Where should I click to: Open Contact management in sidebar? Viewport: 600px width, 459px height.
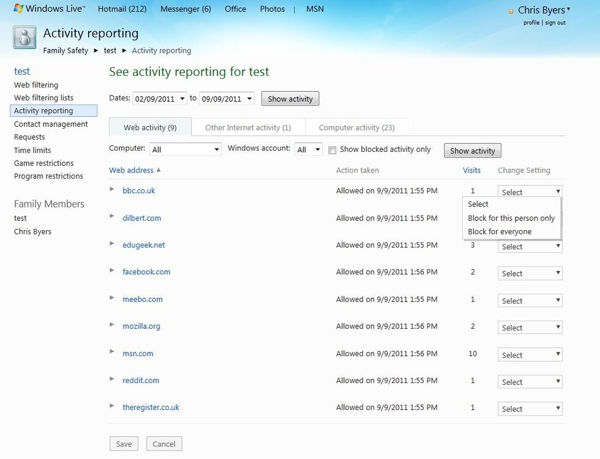51,124
